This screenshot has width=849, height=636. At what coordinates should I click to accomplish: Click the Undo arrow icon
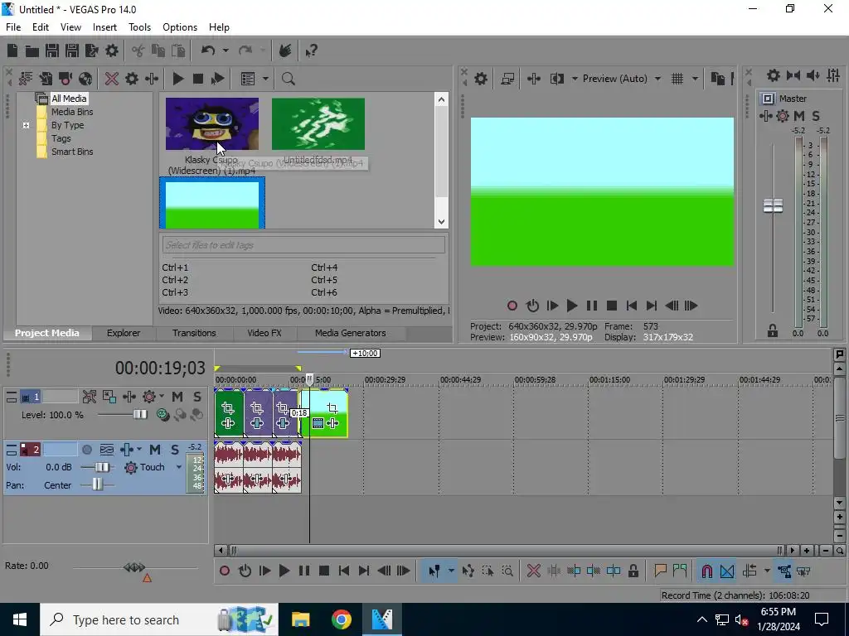[208, 51]
